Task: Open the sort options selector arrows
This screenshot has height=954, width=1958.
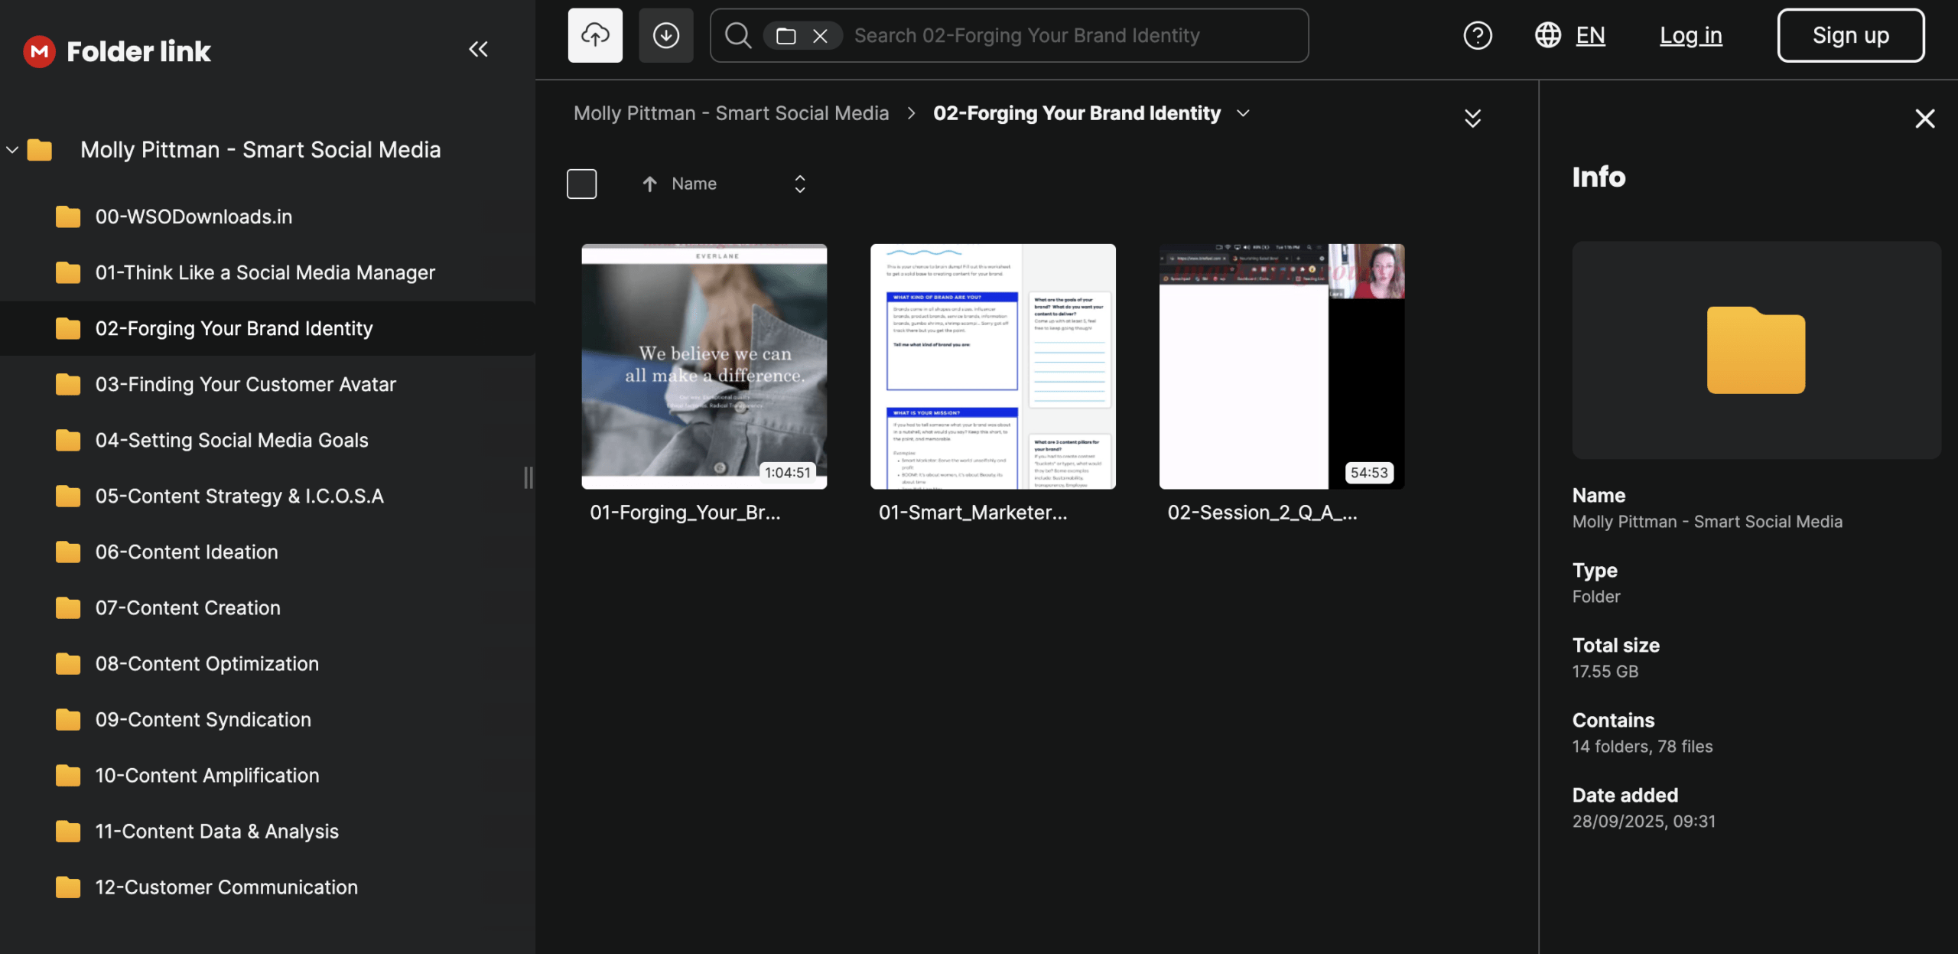Action: pyautogui.click(x=799, y=184)
